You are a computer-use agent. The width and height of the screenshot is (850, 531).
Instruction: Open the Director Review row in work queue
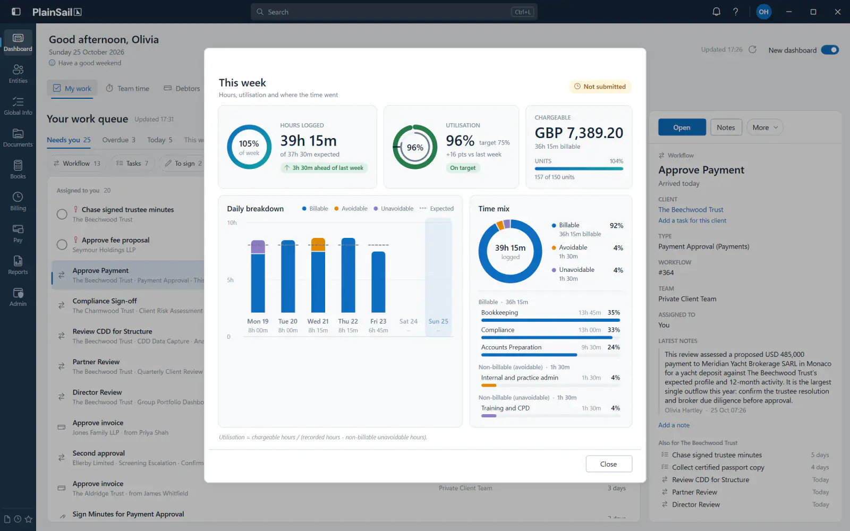(x=127, y=397)
